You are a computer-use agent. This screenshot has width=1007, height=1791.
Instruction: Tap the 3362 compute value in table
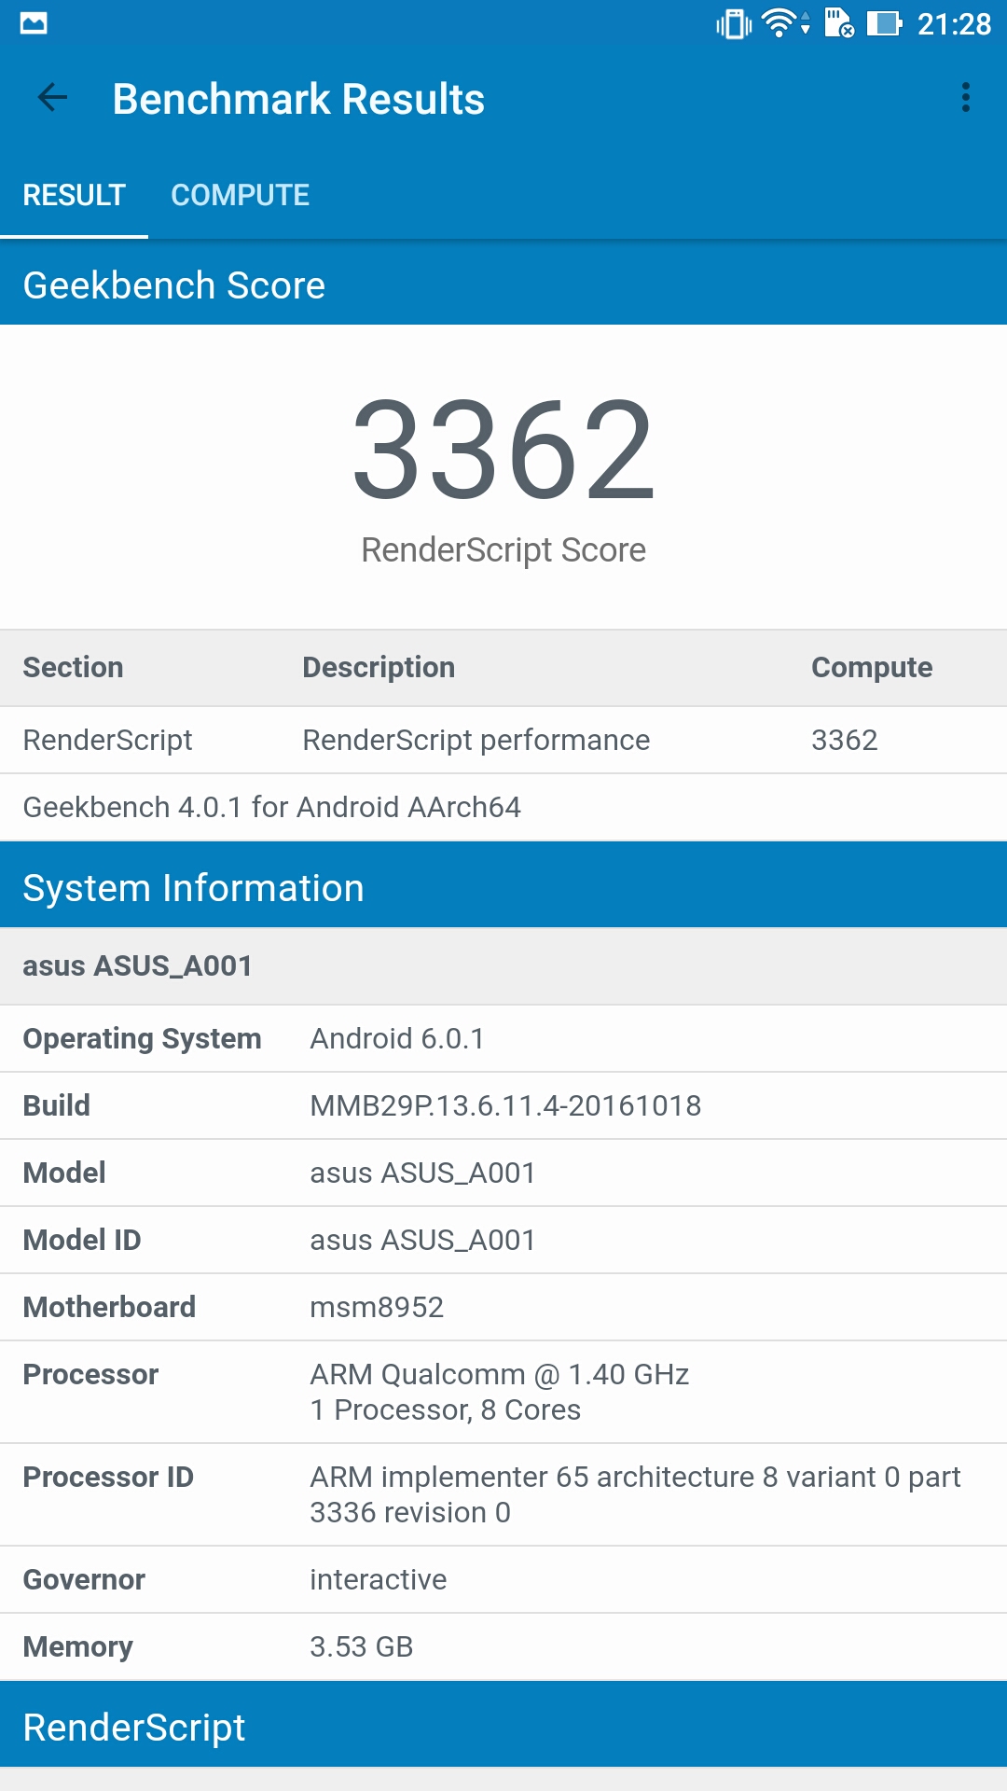tap(845, 740)
